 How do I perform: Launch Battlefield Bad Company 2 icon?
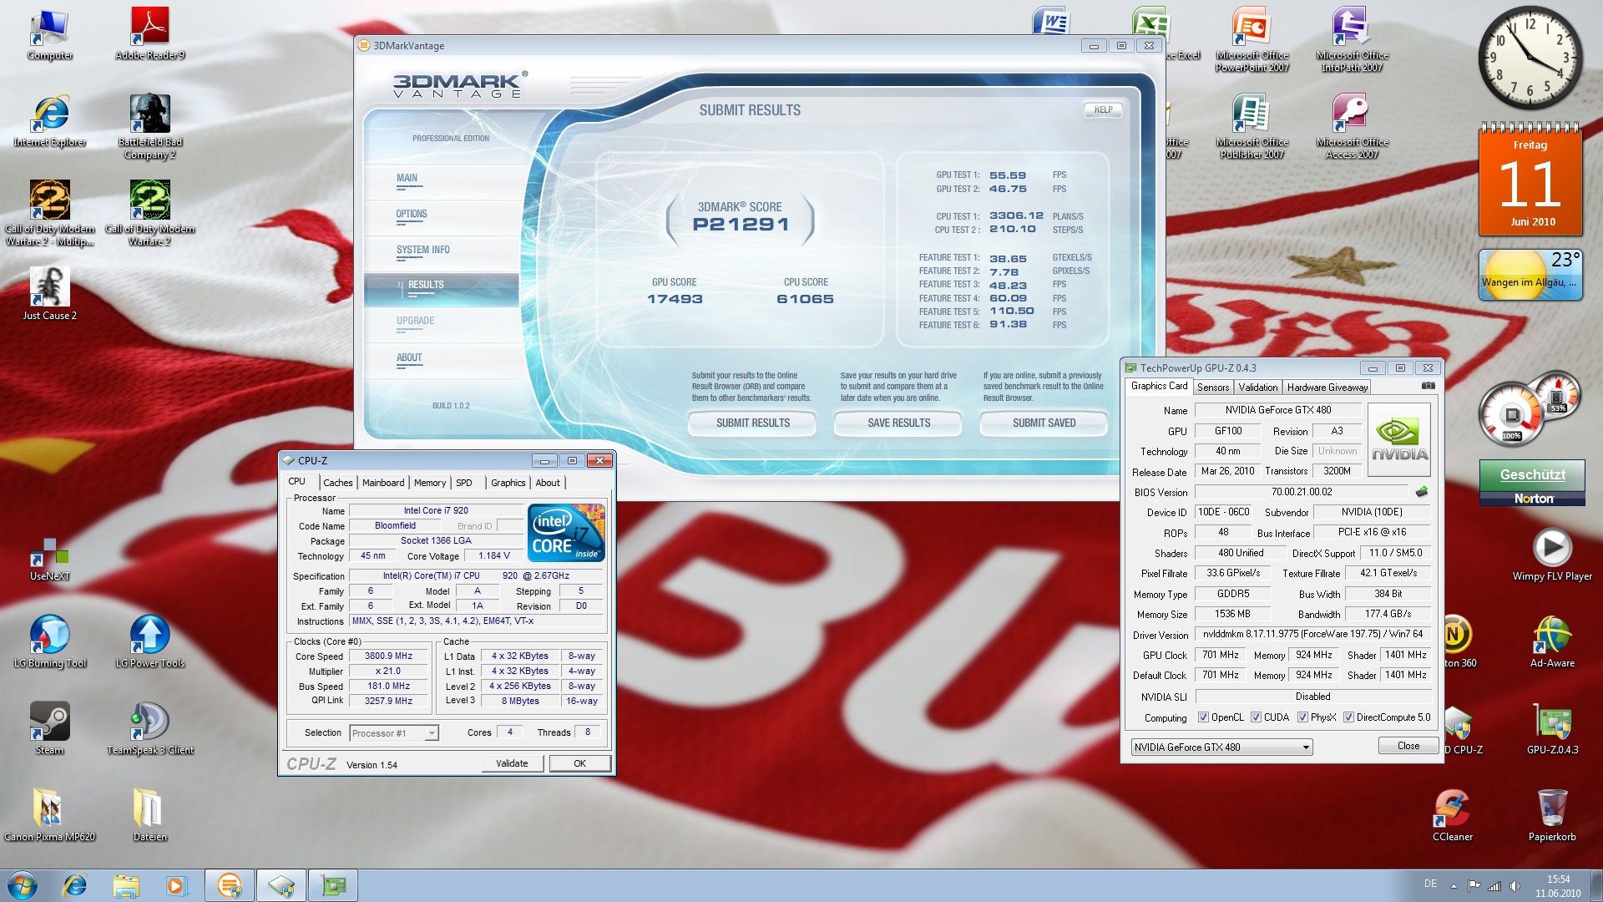tap(150, 127)
